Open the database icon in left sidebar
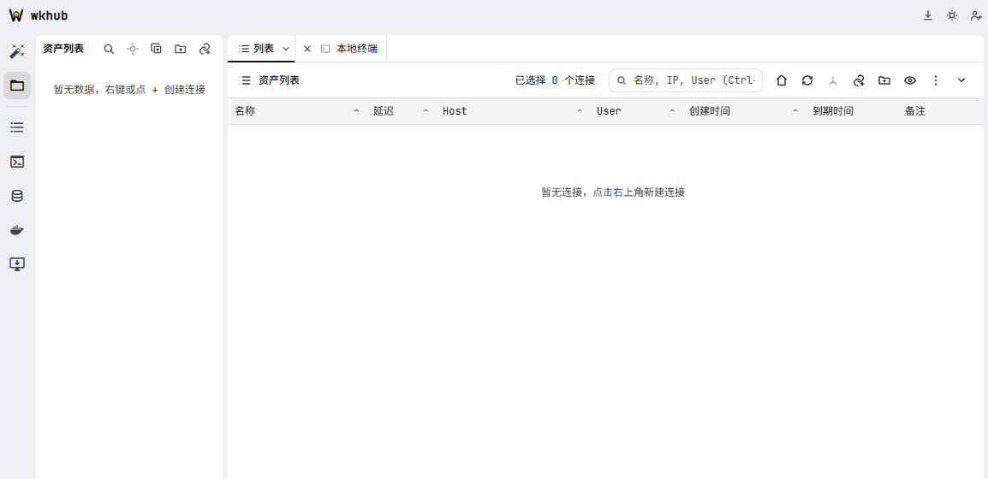988x479 pixels. pos(17,196)
